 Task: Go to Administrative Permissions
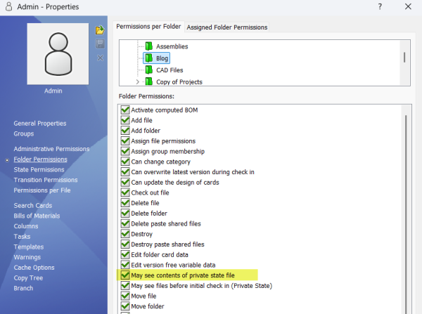(x=51, y=149)
